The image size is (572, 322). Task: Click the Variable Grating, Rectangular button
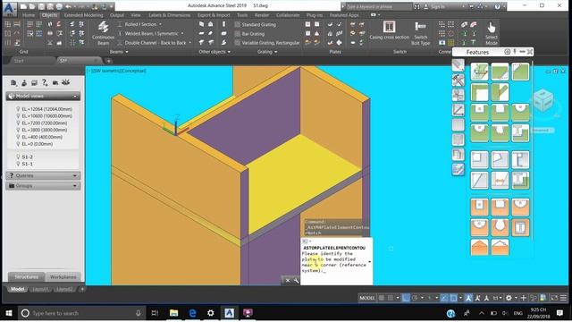tap(267, 43)
